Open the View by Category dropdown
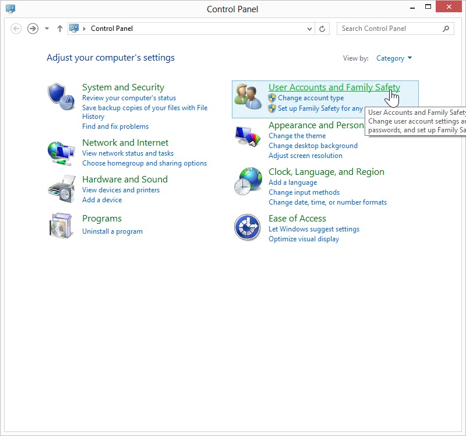466x436 pixels. coord(394,58)
